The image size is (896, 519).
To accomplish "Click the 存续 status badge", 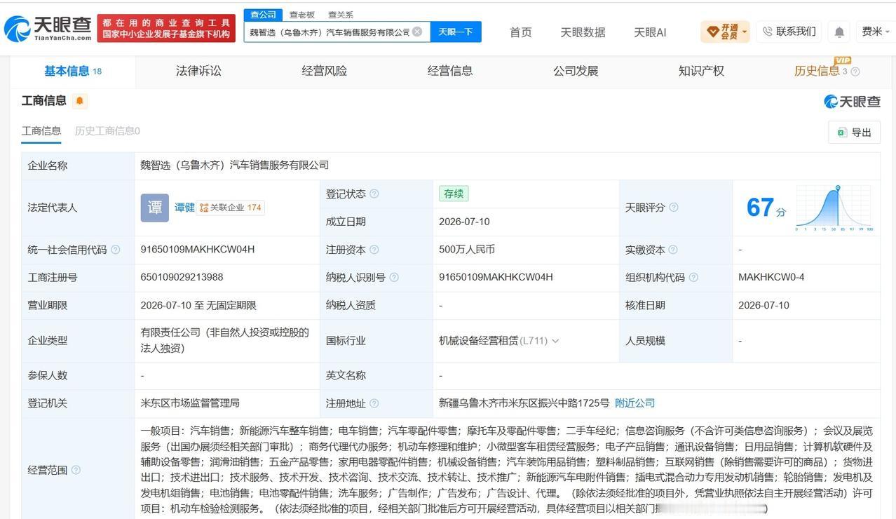I will pos(454,194).
